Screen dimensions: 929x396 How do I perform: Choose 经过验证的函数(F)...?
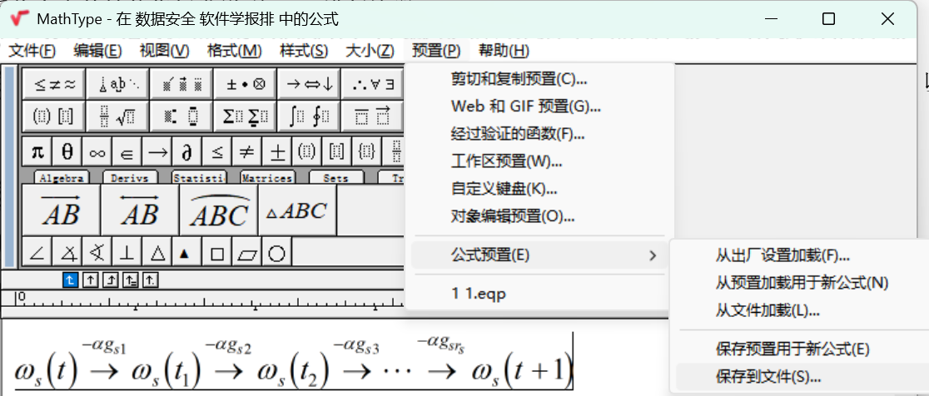coord(539,134)
